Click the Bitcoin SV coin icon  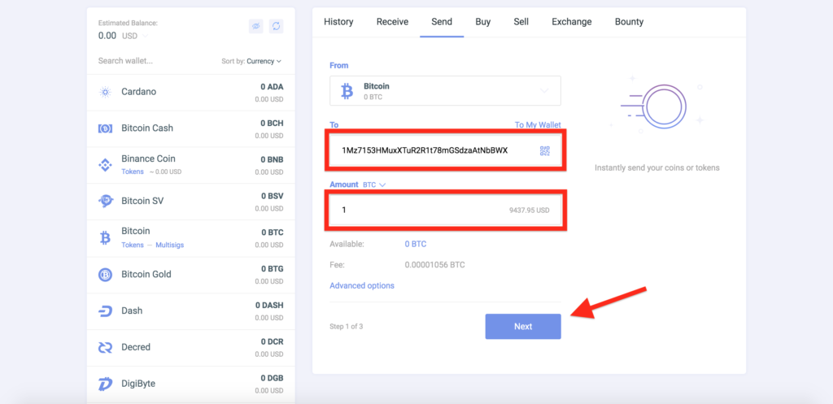click(x=105, y=202)
